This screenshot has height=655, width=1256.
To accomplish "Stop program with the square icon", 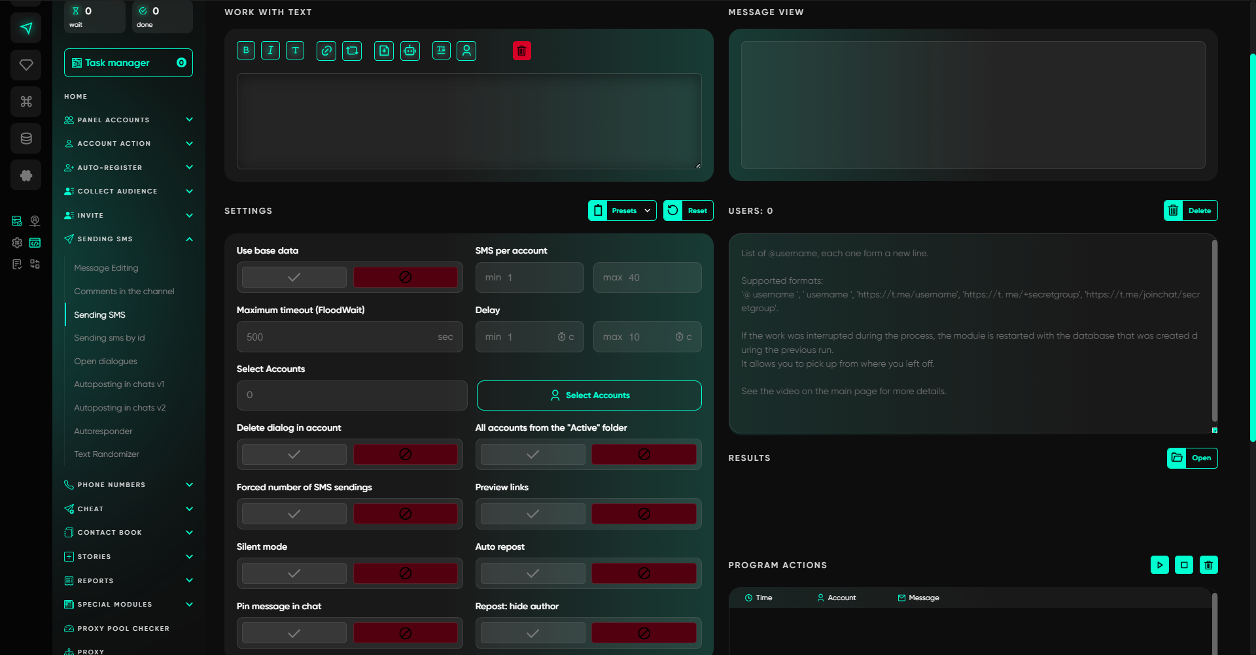I will pyautogui.click(x=1184, y=565).
